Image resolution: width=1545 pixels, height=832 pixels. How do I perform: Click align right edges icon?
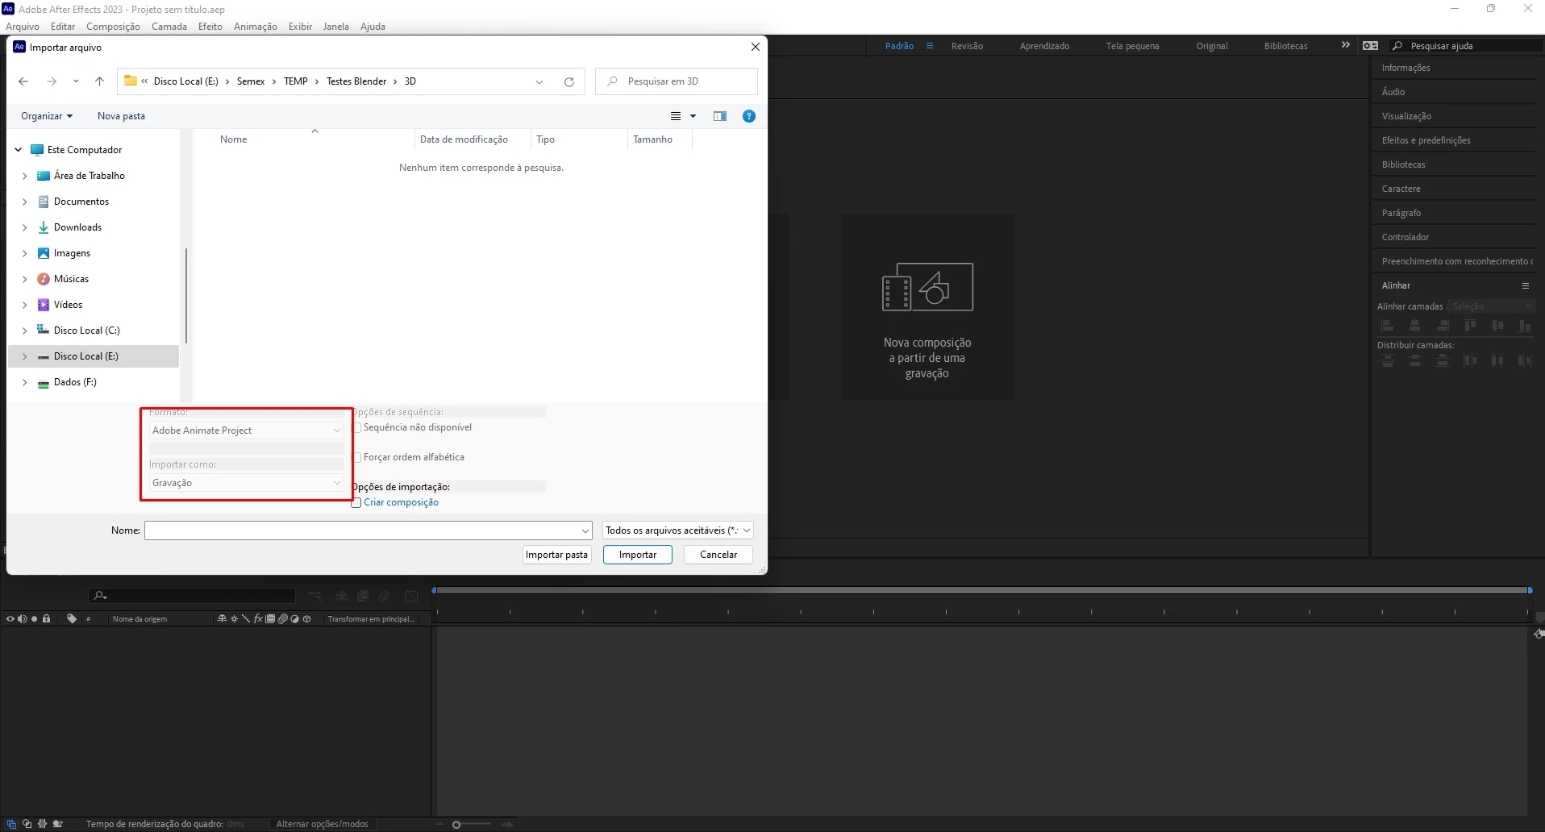pyautogui.click(x=1443, y=326)
